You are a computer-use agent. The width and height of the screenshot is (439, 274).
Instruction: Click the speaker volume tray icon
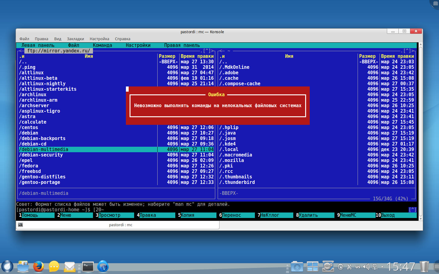coord(366,267)
